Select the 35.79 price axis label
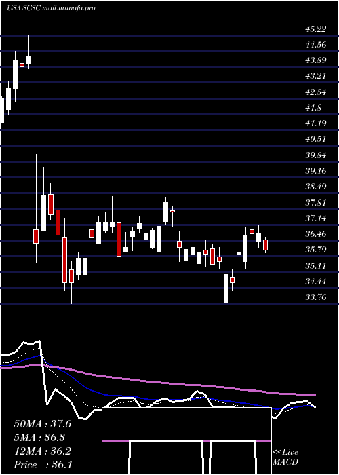Image resolution: width=339 pixels, height=475 pixels. pos(316,250)
